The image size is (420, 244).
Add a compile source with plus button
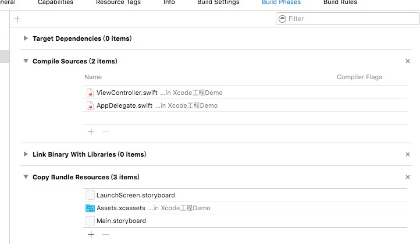91,132
